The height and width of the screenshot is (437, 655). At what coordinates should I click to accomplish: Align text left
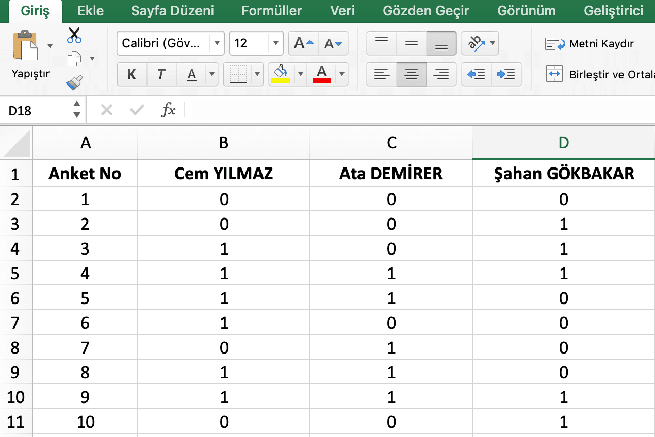coord(382,75)
